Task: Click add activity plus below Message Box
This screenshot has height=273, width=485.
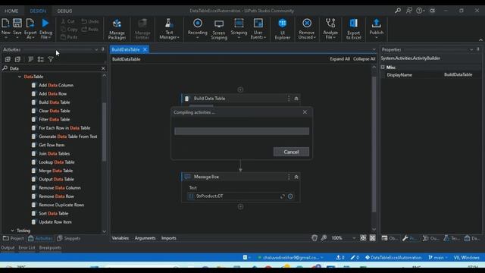Action: pyautogui.click(x=240, y=207)
